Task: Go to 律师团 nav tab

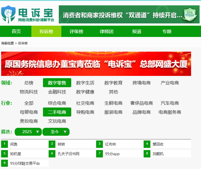Action: [107, 31]
